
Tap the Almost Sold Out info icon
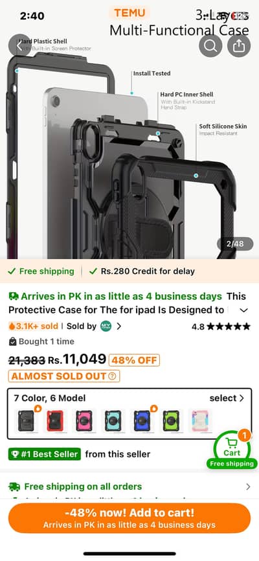point(112,376)
